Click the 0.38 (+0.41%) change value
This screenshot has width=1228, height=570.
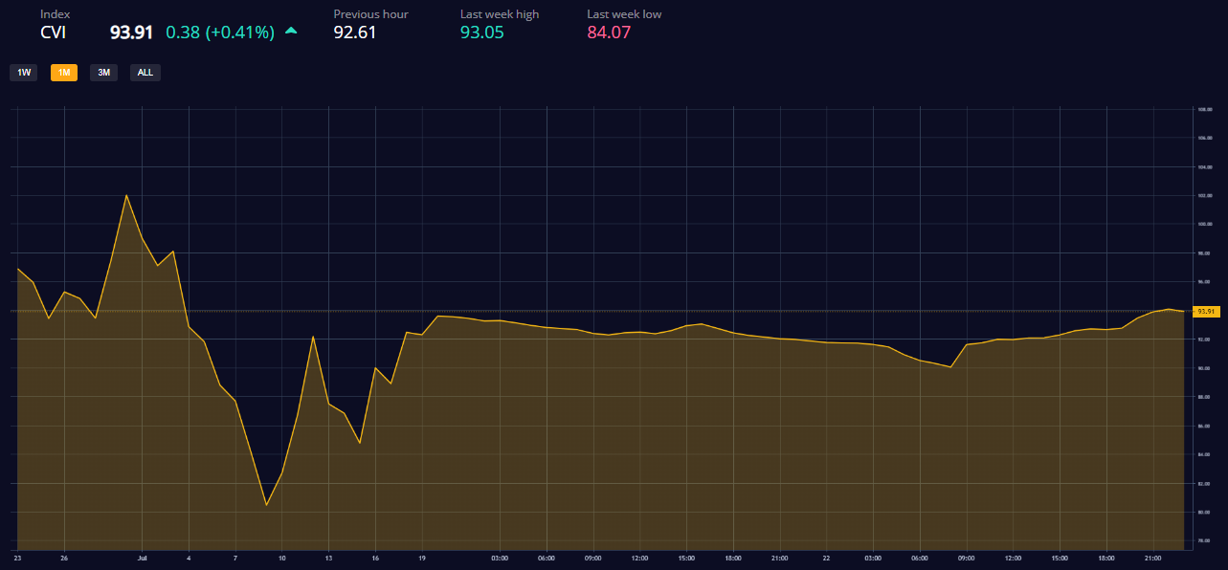(220, 33)
